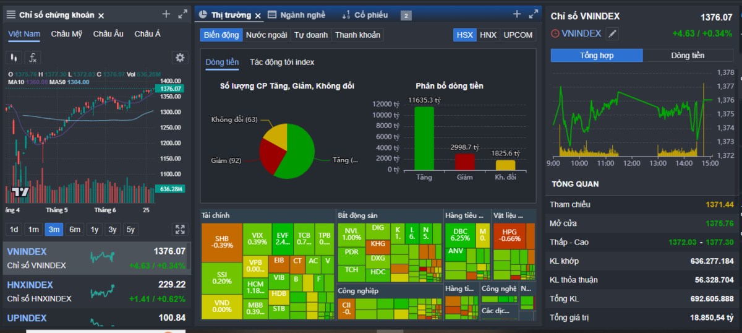Select the VNINDEX index row
Viewport: 742px width, 333px height.
coord(96,258)
